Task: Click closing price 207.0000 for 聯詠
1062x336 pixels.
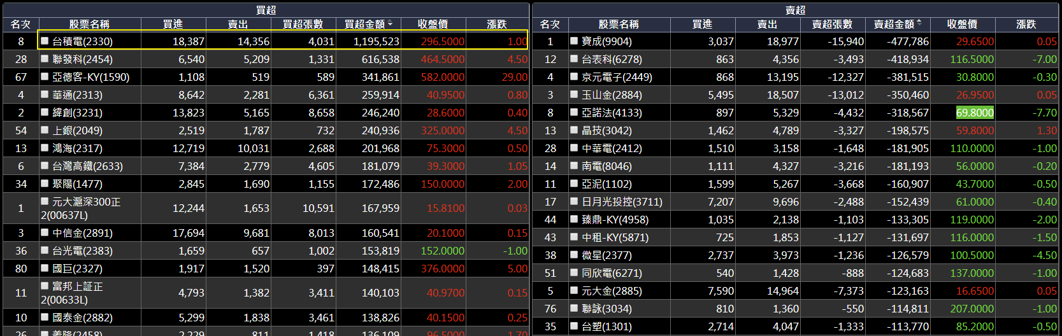Action: (972, 309)
